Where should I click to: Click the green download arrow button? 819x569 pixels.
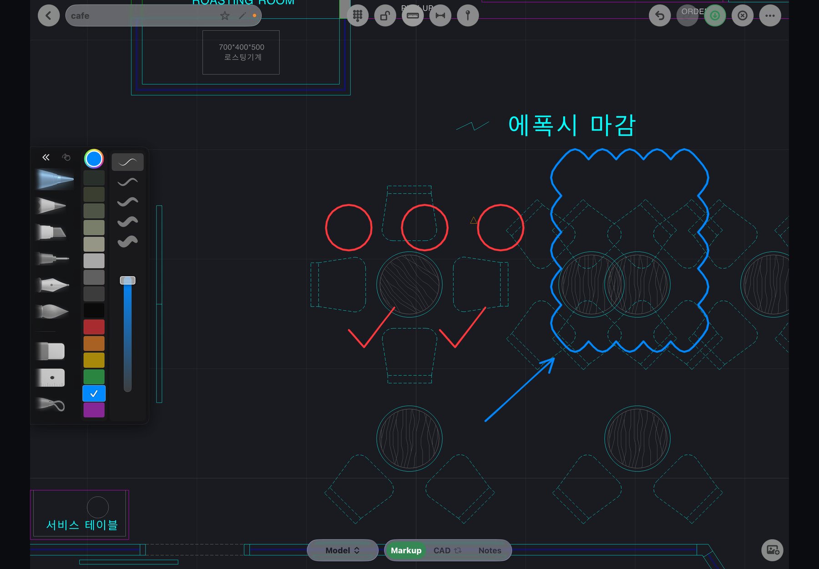pos(715,16)
